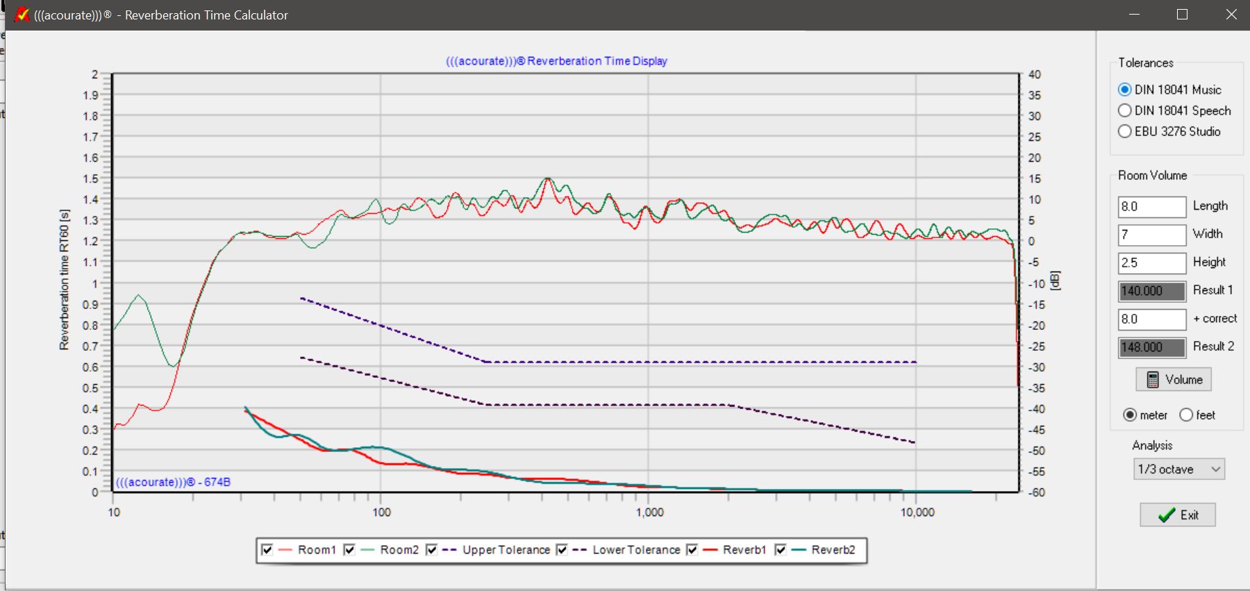Click the acourate app icon in title bar
This screenshot has height=591, width=1250.
pyautogui.click(x=22, y=14)
